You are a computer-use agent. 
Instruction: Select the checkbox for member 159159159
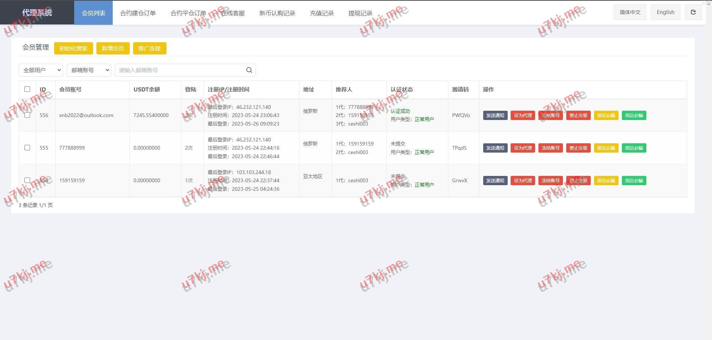(x=27, y=180)
